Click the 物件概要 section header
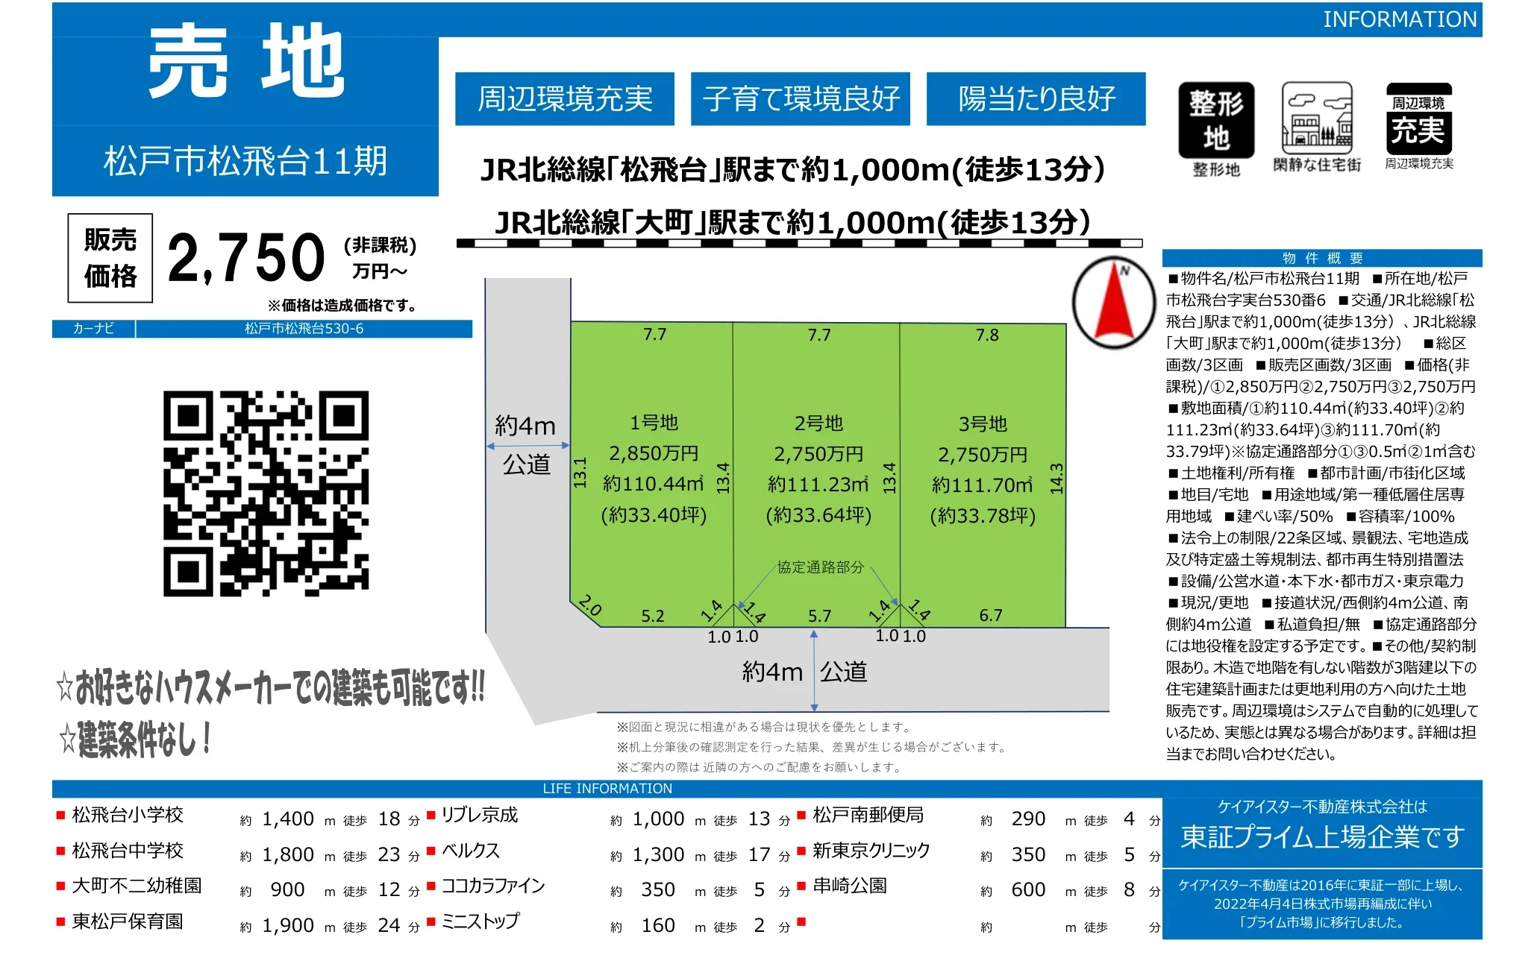The width and height of the screenshot is (1534, 955). click(x=1322, y=258)
